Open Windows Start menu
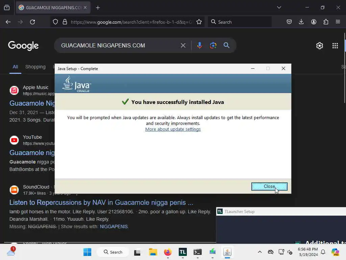Viewport: 346px width, 260px height. [x=88, y=252]
